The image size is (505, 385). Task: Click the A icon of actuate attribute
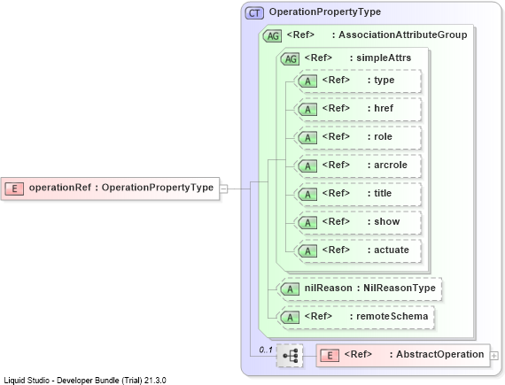tap(307, 250)
